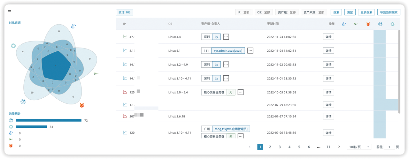Click the ring source icon left of the Venn diagram
The image size is (409, 159).
click(x=13, y=46)
